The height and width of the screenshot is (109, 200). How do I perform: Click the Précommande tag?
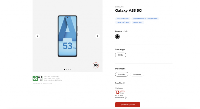[x=123, y=19]
